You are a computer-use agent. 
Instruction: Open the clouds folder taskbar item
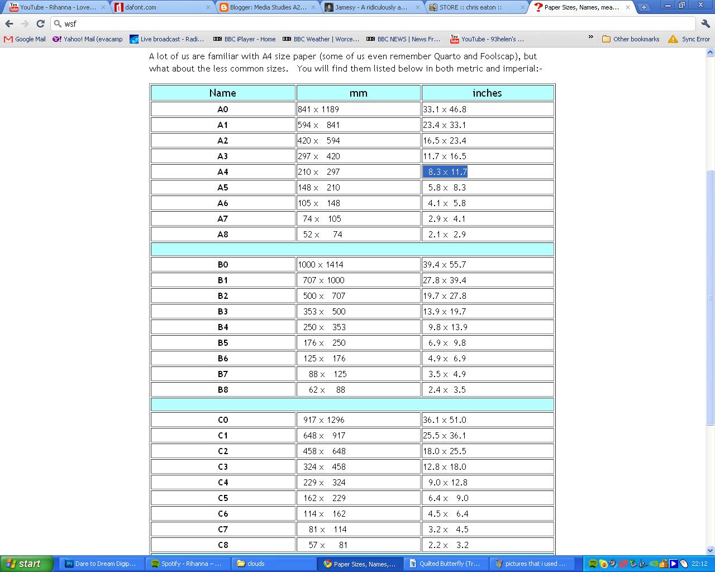pyautogui.click(x=273, y=564)
